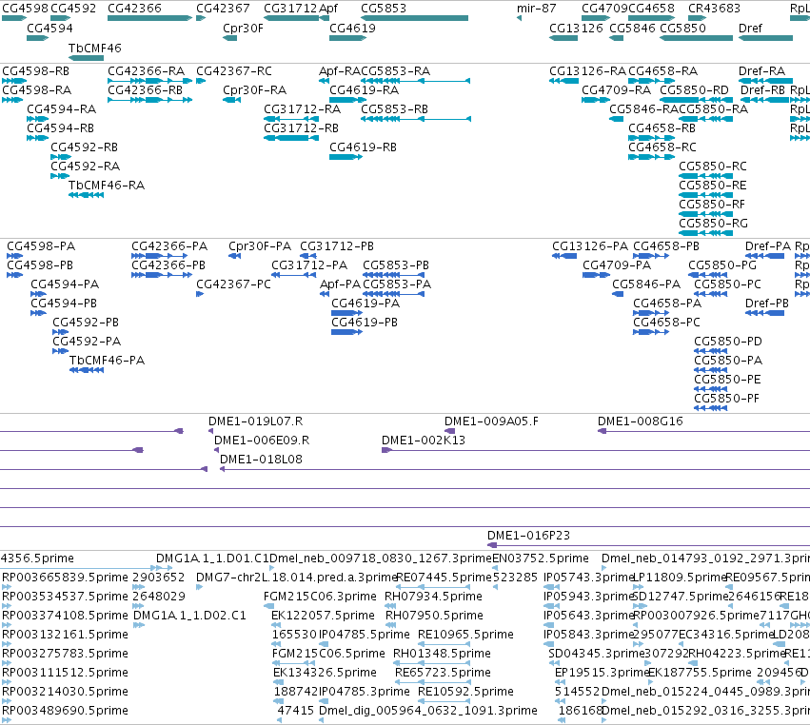Select protein CG4598-PA label
Viewport: 810px width, 725px height.
(x=41, y=246)
